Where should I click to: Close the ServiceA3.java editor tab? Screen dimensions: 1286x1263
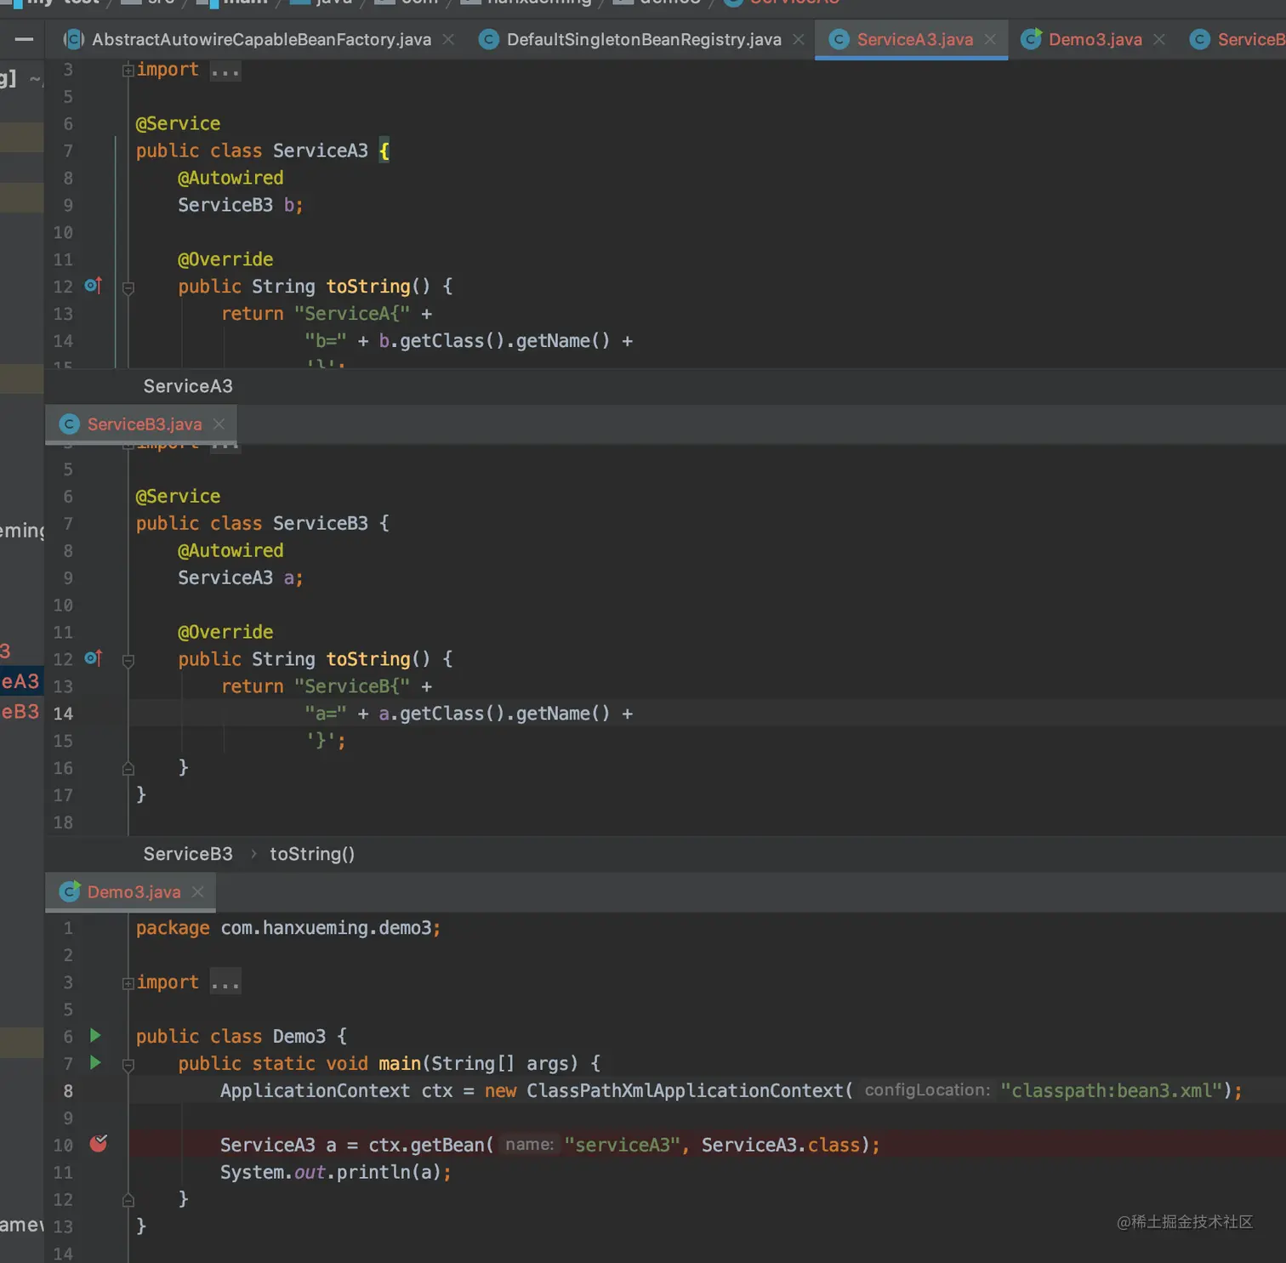pos(990,39)
